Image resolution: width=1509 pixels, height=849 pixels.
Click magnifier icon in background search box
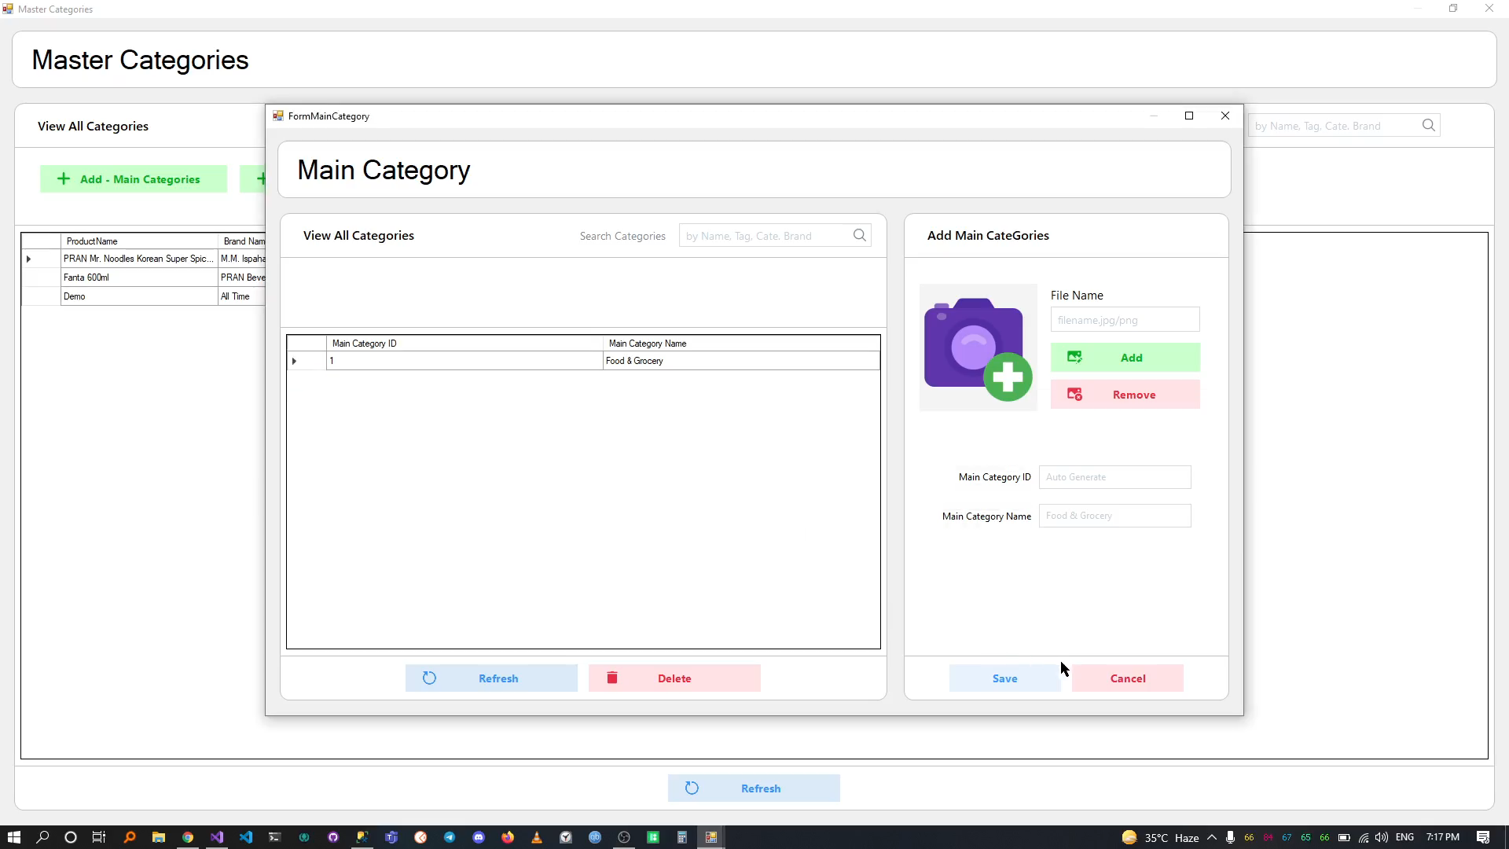pos(1428,125)
